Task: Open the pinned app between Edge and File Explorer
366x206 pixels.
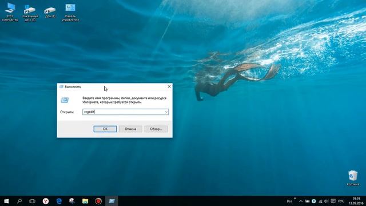Action: point(72,201)
